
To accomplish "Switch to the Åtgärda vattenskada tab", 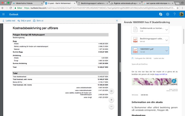I will (x=126, y=3).
